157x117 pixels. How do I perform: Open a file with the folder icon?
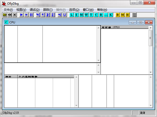tap(5, 15)
